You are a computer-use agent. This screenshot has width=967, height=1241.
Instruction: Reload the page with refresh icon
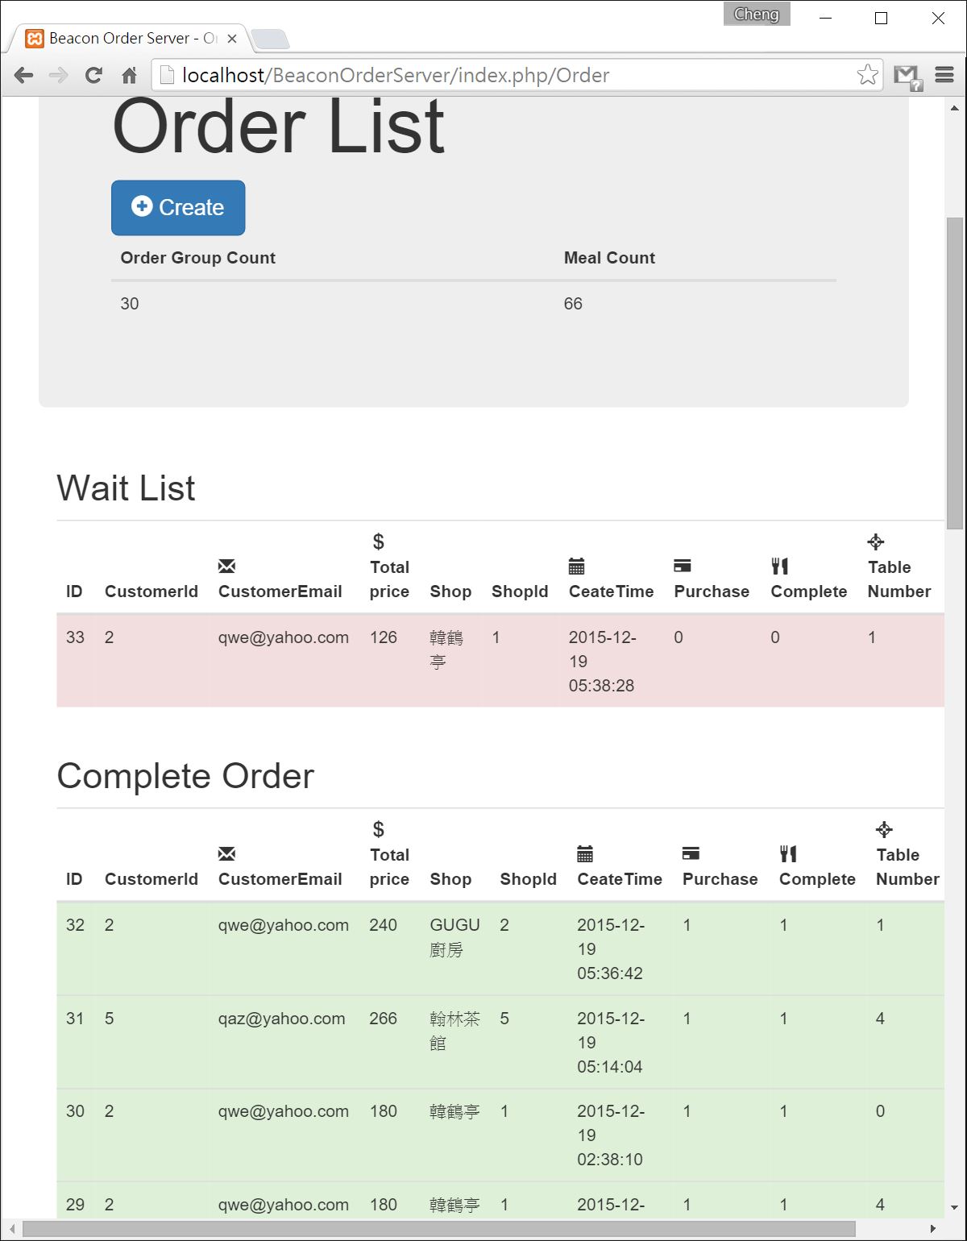93,76
